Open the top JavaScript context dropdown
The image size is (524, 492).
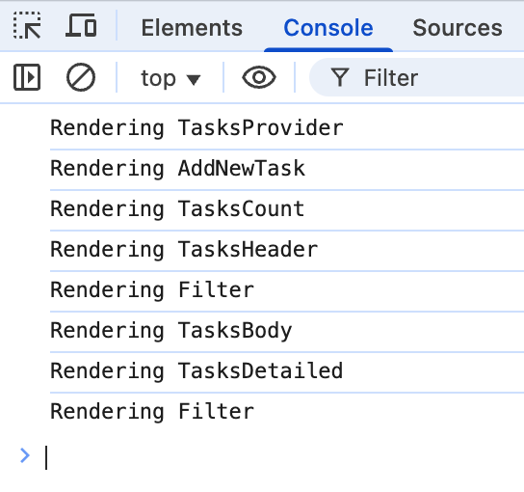170,78
